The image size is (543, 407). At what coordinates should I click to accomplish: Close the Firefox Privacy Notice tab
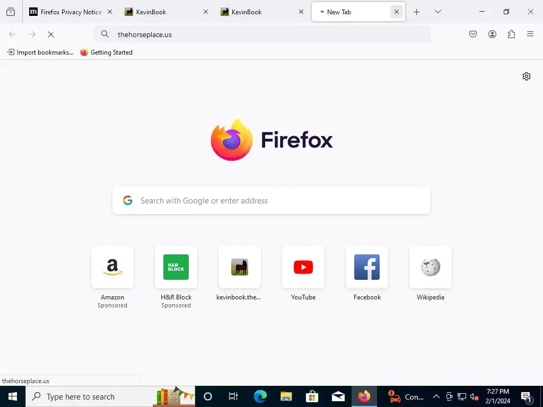[110, 12]
